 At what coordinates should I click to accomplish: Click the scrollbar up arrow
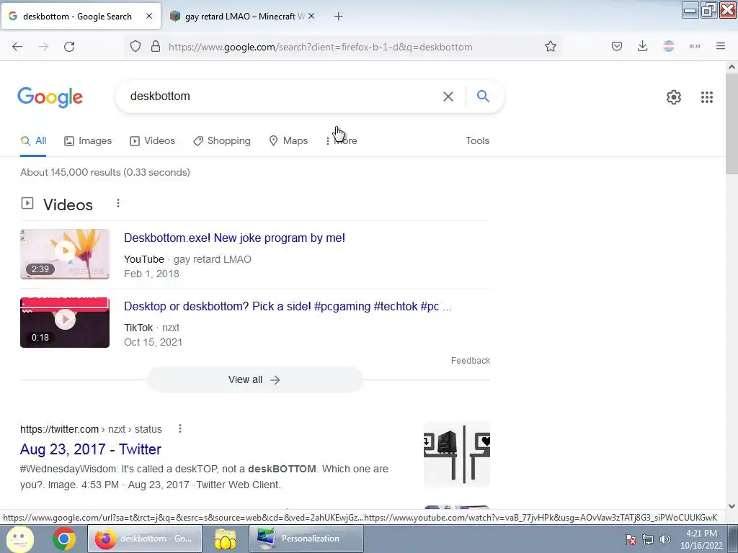[732, 67]
